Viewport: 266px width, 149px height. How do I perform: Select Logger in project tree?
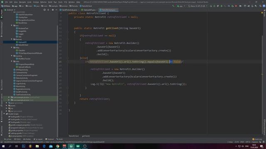point(21,34)
